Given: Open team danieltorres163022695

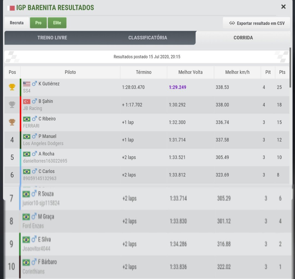Looking at the screenshot, I should (45, 161).
